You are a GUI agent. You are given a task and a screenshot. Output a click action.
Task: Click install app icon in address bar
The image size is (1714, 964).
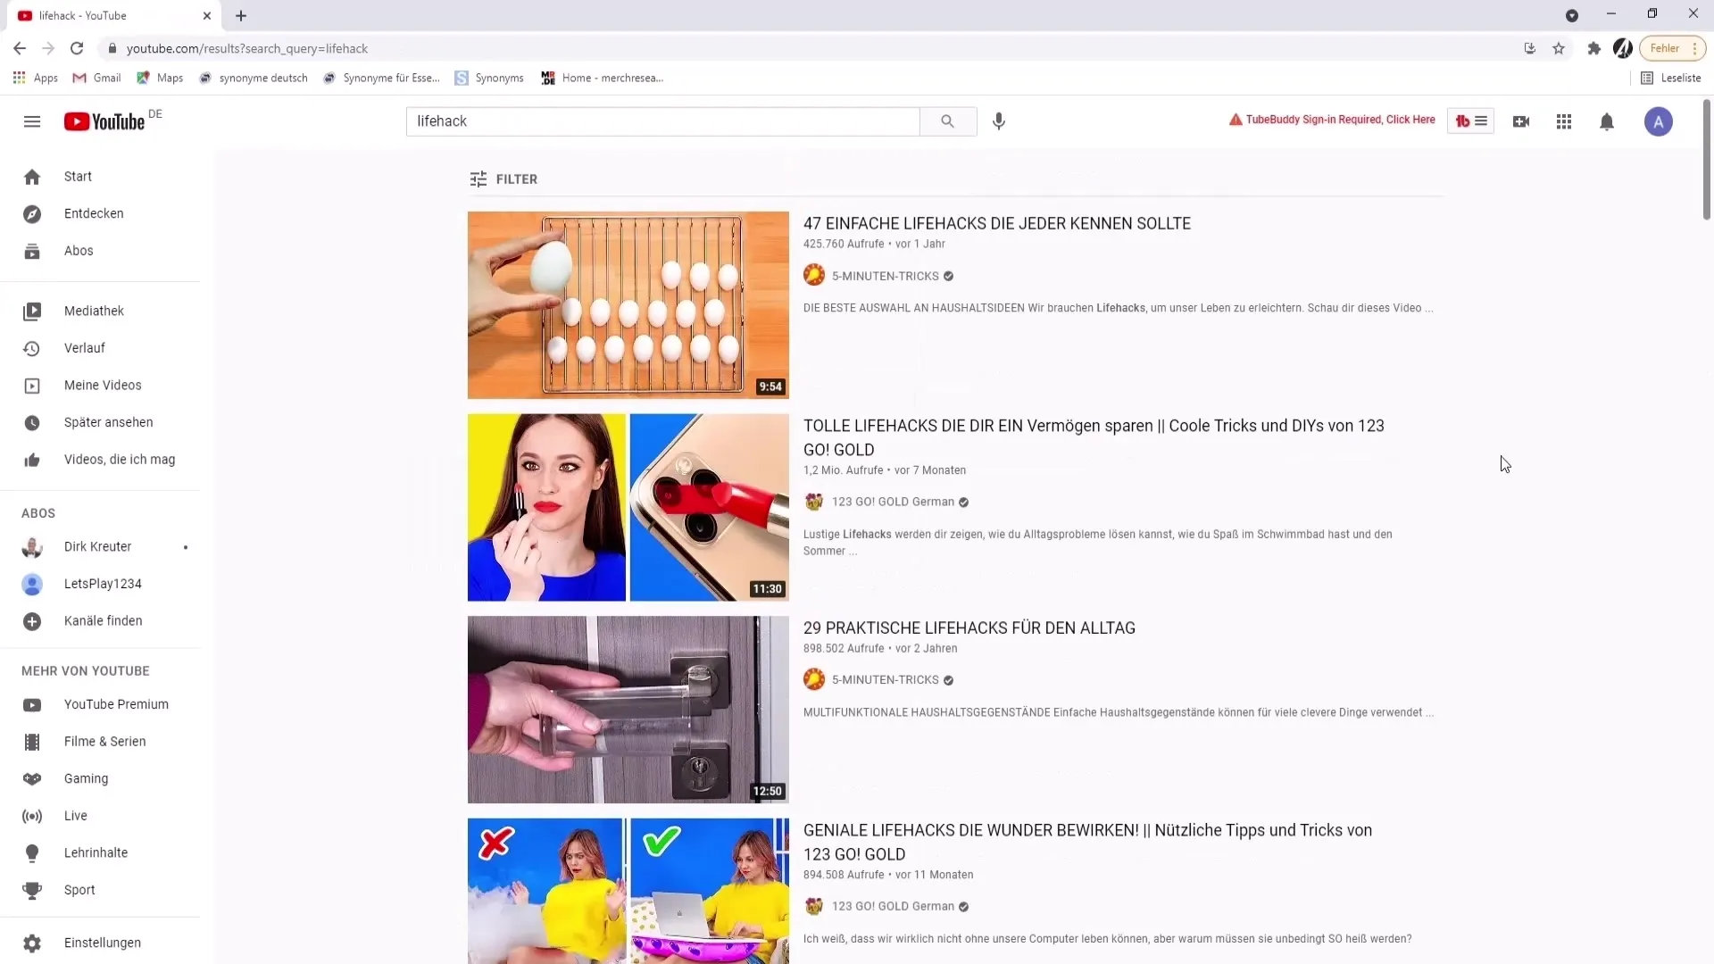1530,48
